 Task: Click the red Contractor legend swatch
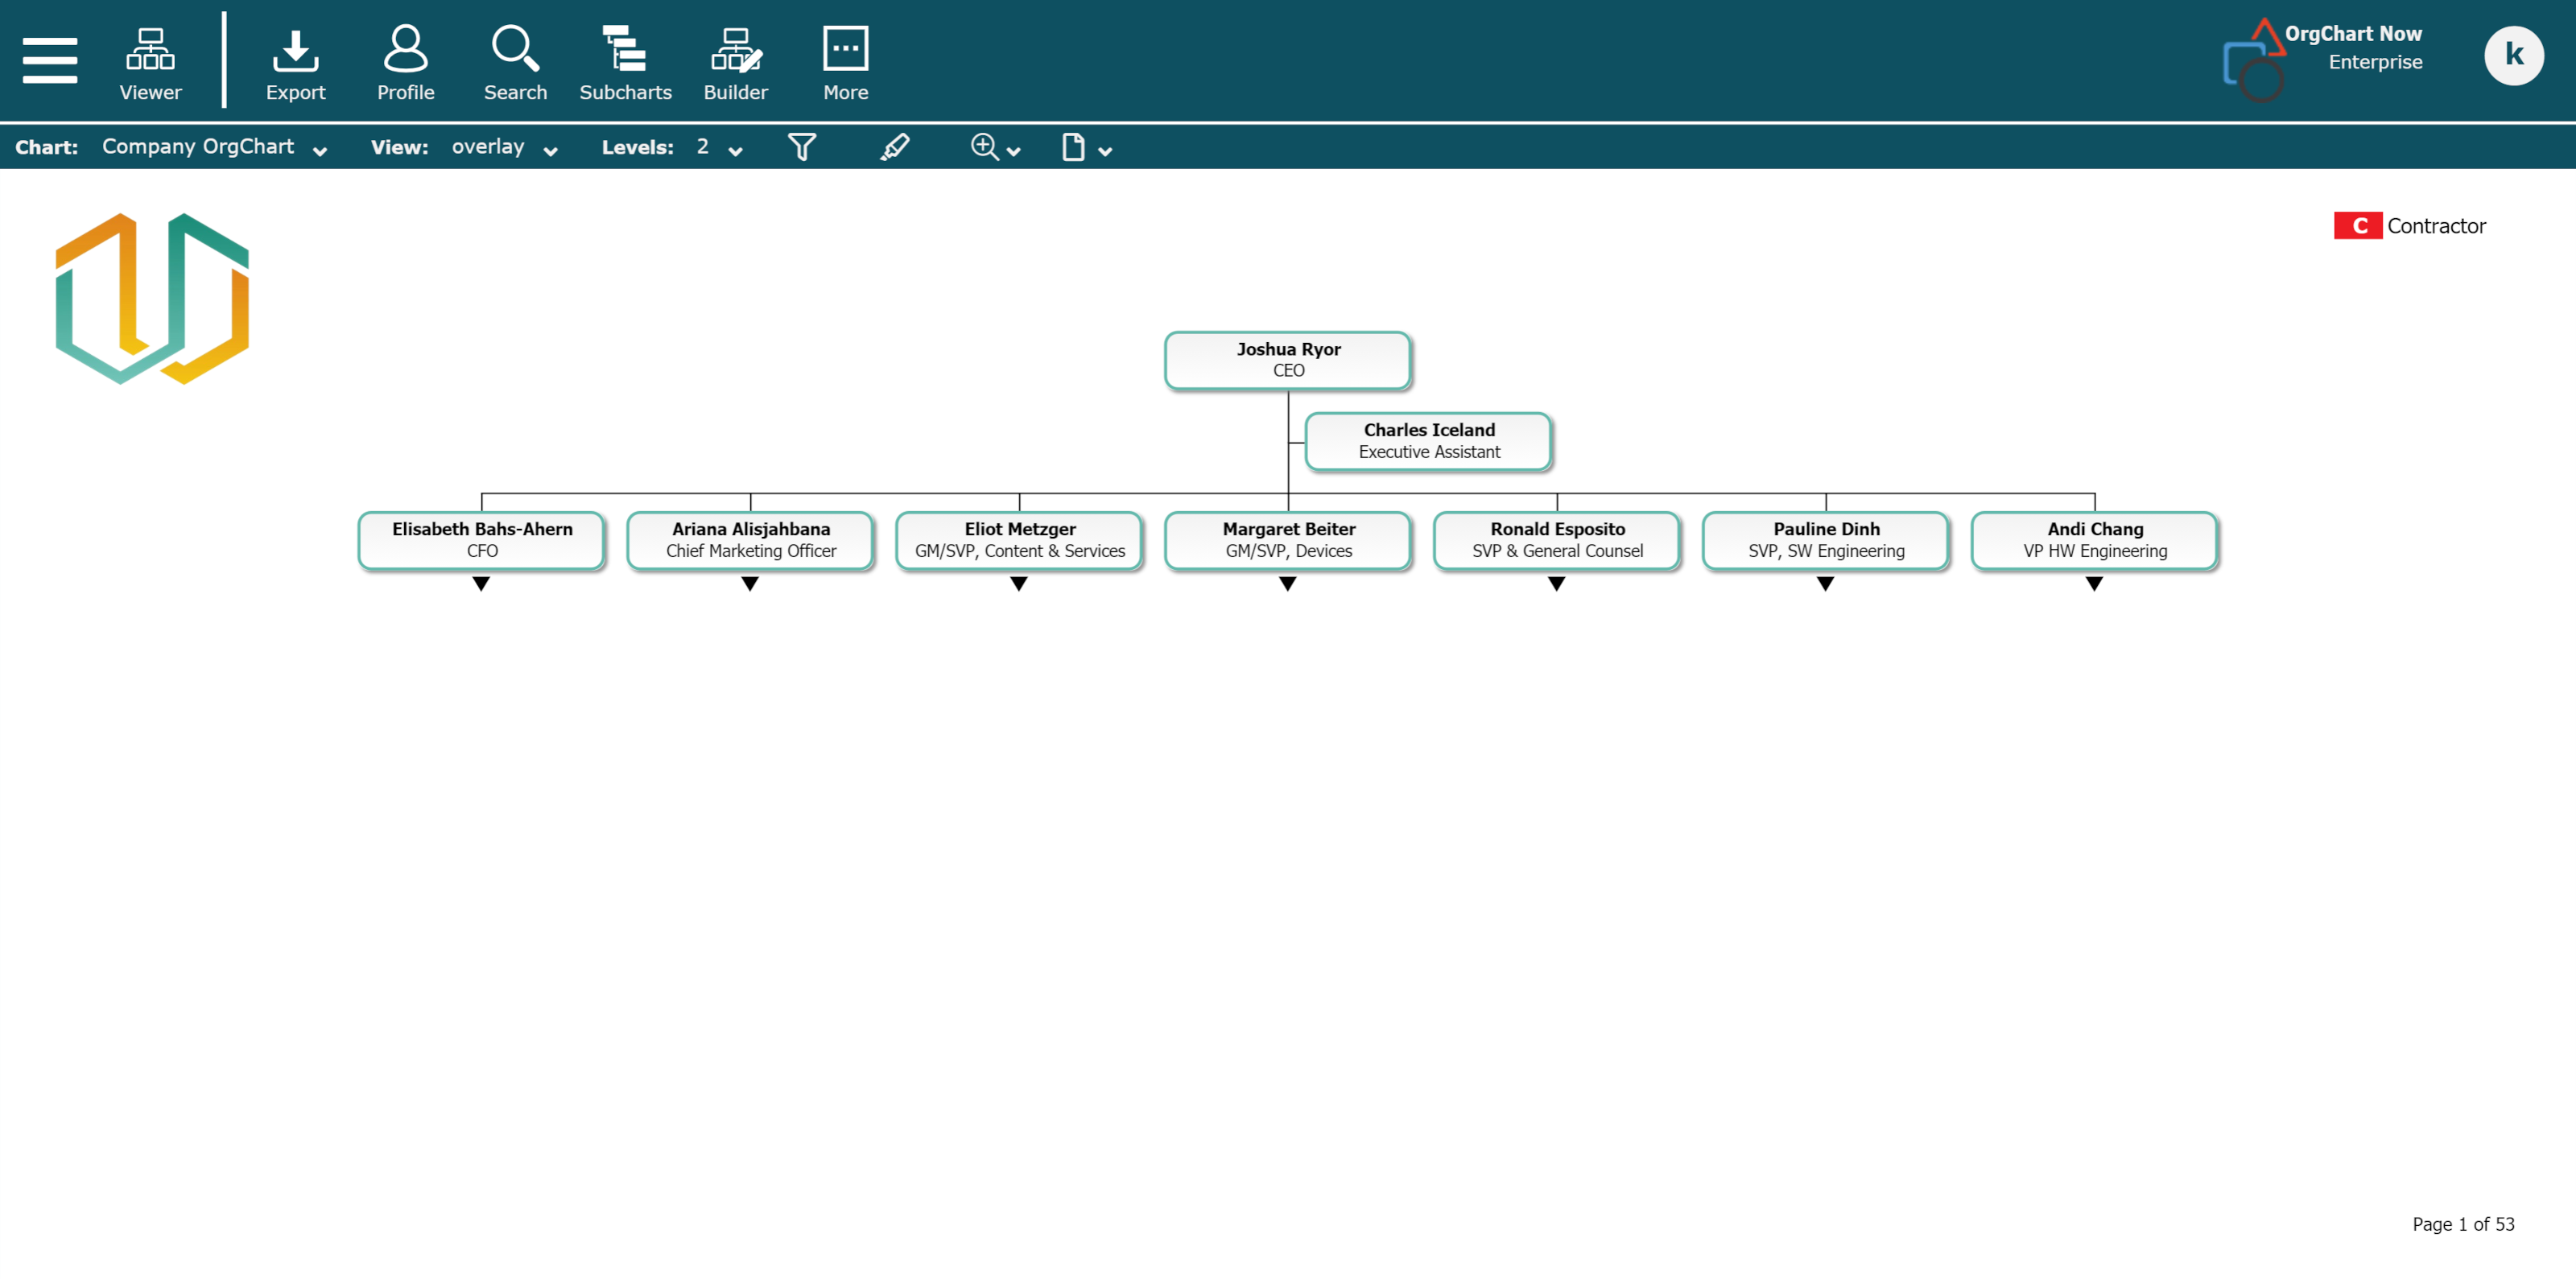tap(2357, 226)
